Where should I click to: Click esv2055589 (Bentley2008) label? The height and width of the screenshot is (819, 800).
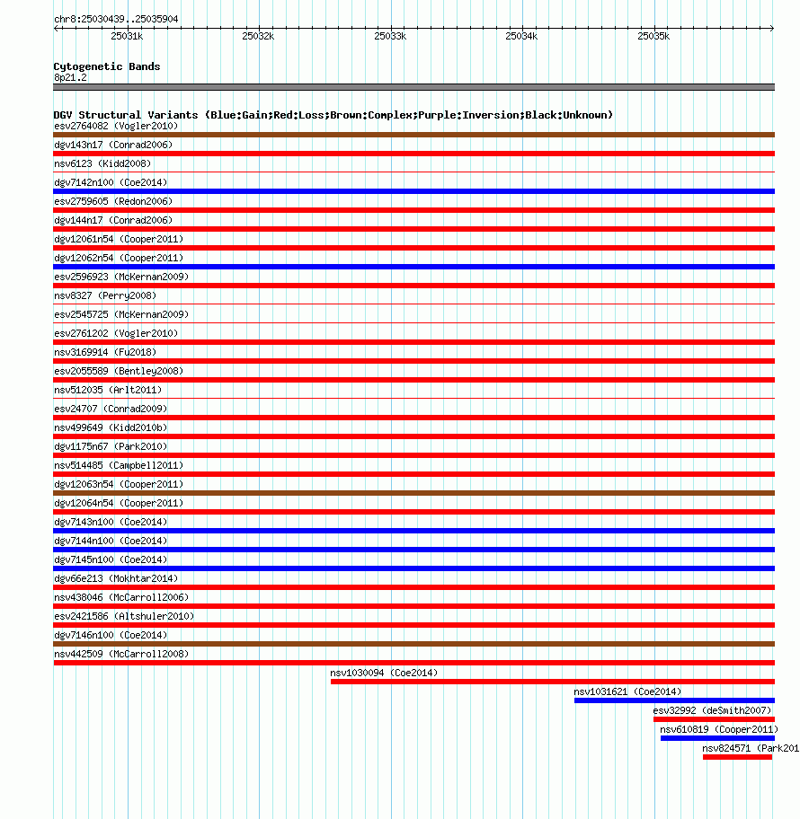pos(119,371)
